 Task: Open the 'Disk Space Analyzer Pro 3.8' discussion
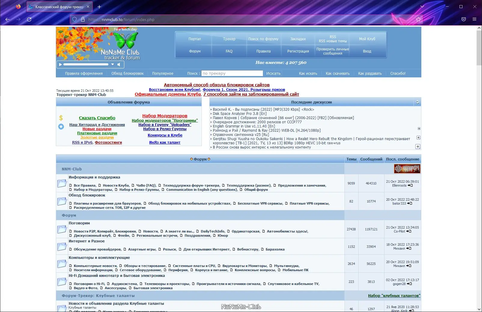(240, 114)
